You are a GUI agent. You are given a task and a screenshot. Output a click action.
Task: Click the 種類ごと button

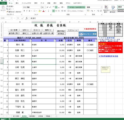tap(48, 30)
